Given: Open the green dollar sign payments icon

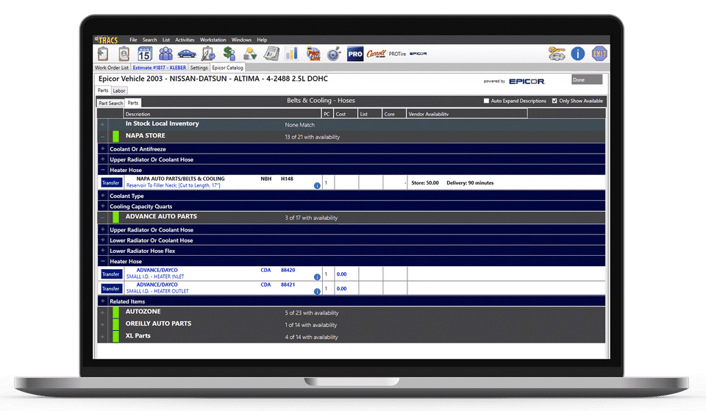Looking at the screenshot, I should [229, 54].
